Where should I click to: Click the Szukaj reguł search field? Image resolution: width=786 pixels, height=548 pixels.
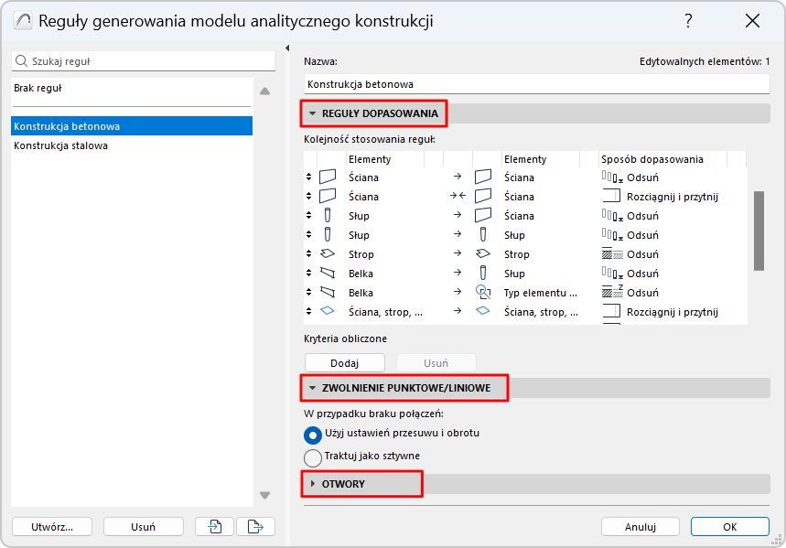pyautogui.click(x=144, y=61)
